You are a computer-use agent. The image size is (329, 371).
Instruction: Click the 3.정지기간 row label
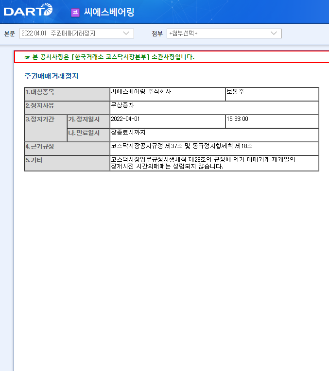coord(46,128)
